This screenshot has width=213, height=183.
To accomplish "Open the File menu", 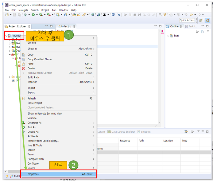I will (x=7, y=10).
